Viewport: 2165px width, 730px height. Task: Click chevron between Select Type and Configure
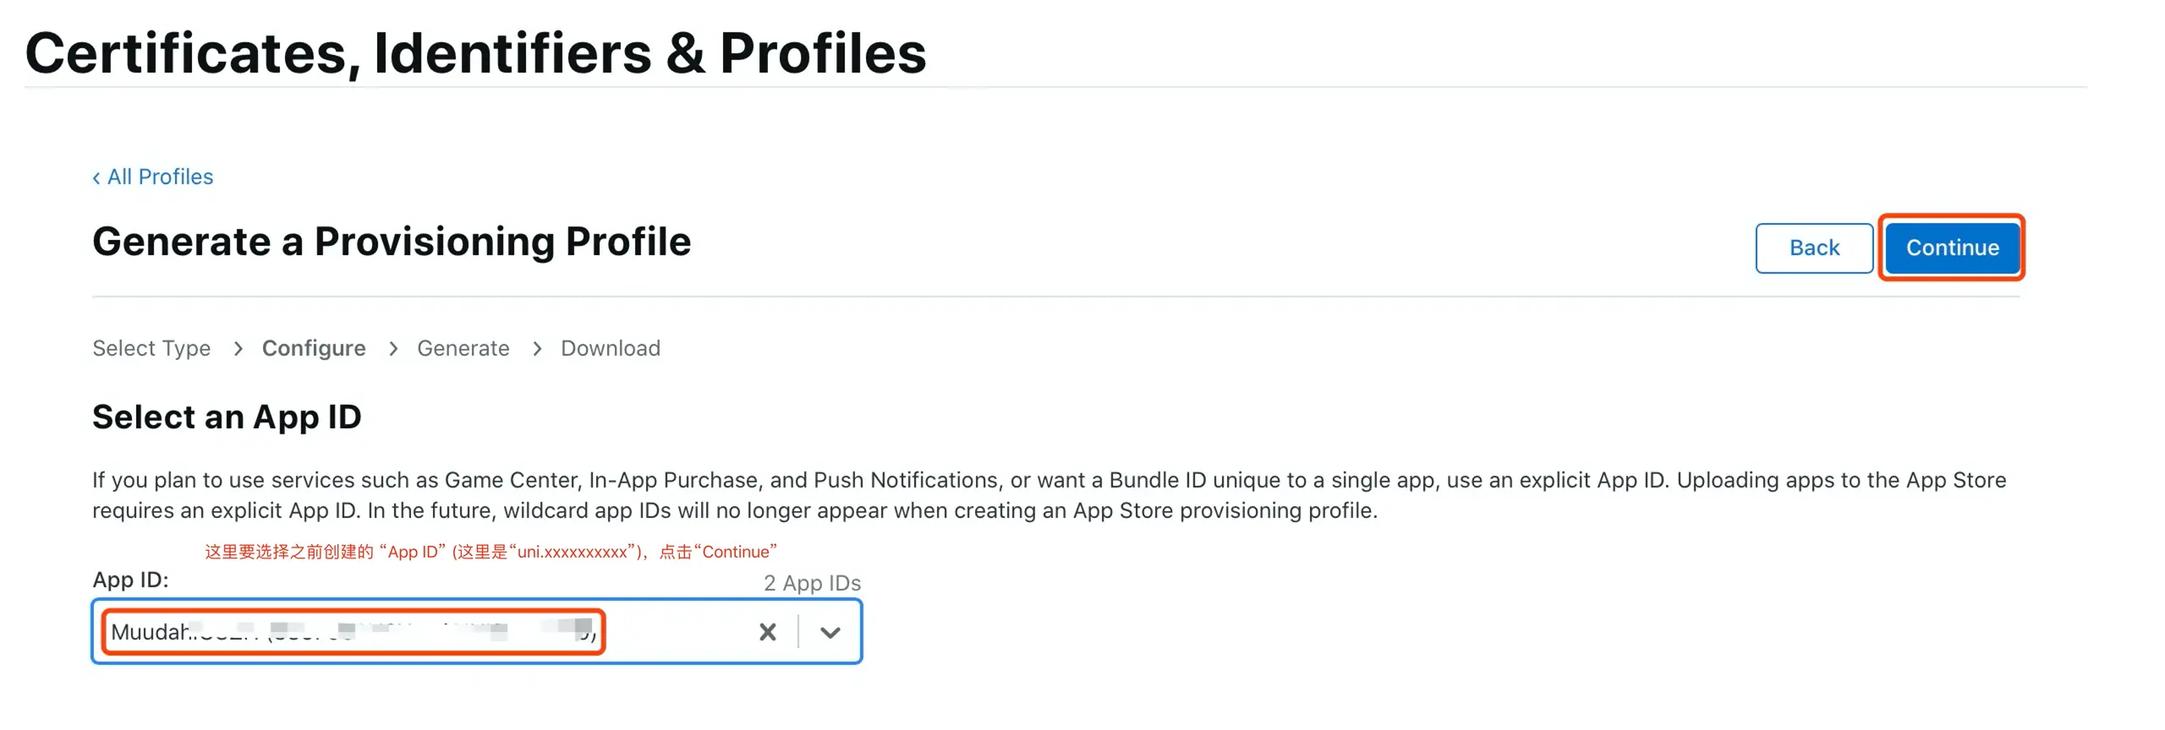tap(238, 349)
